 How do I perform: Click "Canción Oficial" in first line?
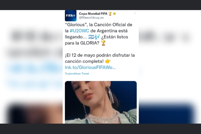click(109, 25)
